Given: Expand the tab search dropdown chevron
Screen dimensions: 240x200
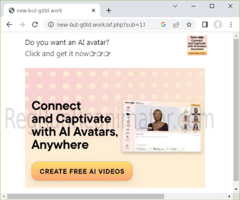Looking at the screenshot, I should click(x=175, y=6).
